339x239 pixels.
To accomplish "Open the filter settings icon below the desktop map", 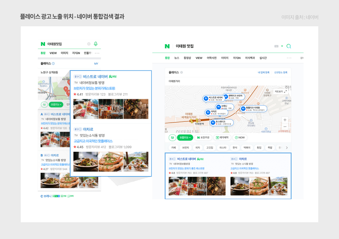I will click(172, 137).
